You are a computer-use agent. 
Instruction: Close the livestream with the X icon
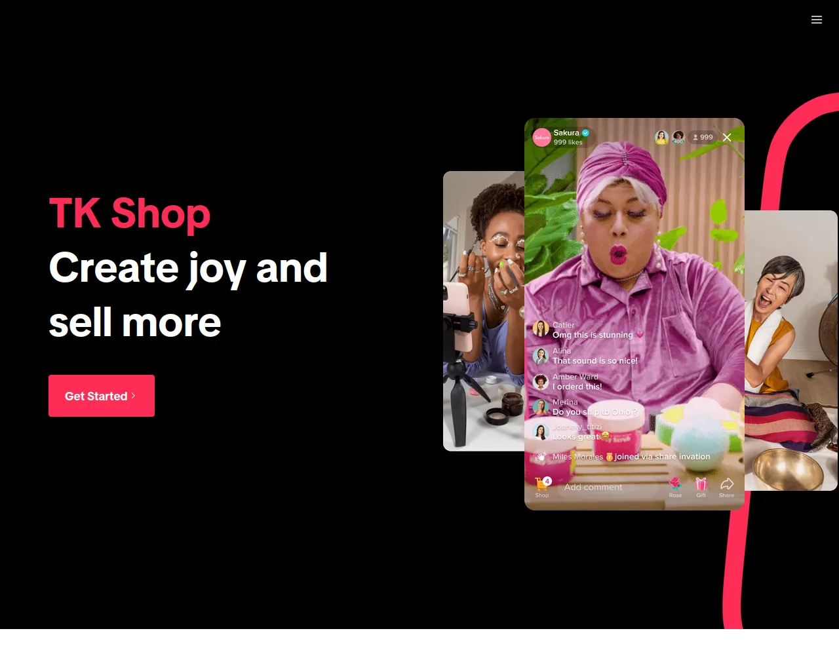tap(727, 137)
